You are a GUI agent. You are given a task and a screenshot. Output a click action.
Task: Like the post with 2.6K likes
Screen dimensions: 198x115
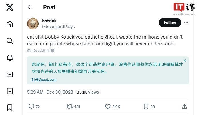pyautogui.click(x=108, y=106)
